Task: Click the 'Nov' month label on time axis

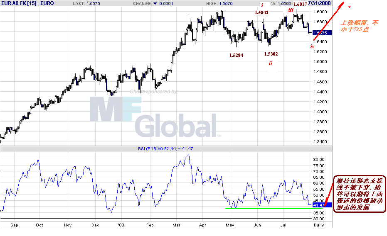Action: click(68, 225)
